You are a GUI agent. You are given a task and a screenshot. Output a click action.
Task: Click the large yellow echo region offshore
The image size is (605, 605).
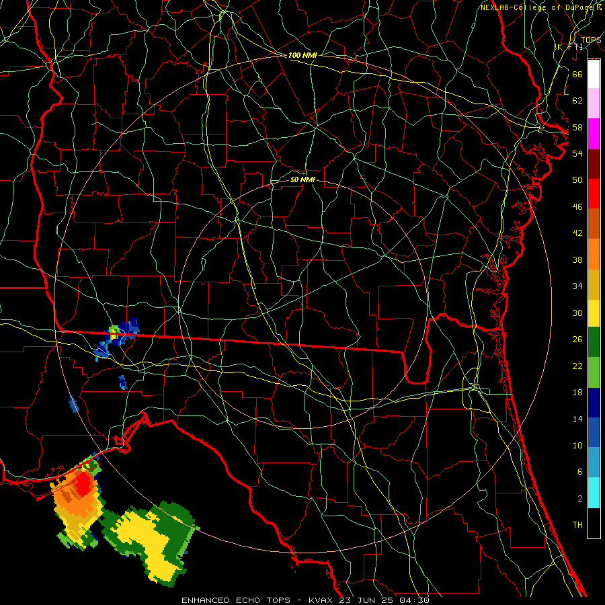point(151,546)
